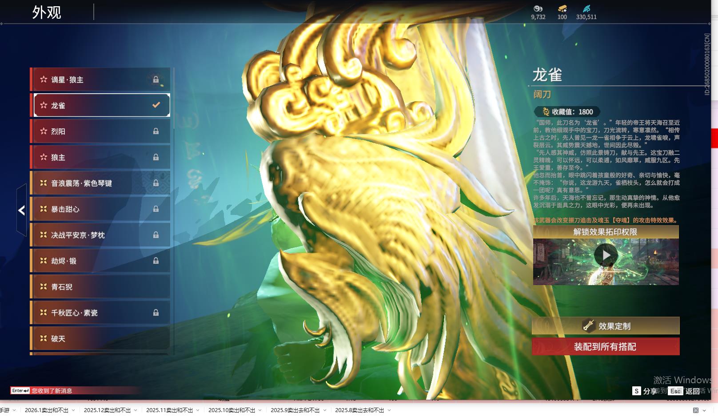Open the 您收到了新消息 notification bar
Viewport: 718px width, 417px height.
(52, 391)
